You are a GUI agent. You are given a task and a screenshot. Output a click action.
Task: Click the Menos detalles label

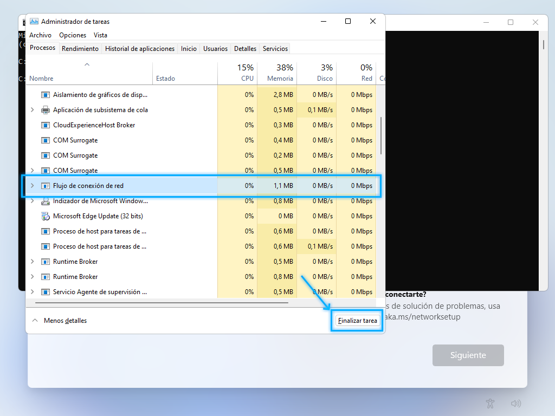(65, 321)
